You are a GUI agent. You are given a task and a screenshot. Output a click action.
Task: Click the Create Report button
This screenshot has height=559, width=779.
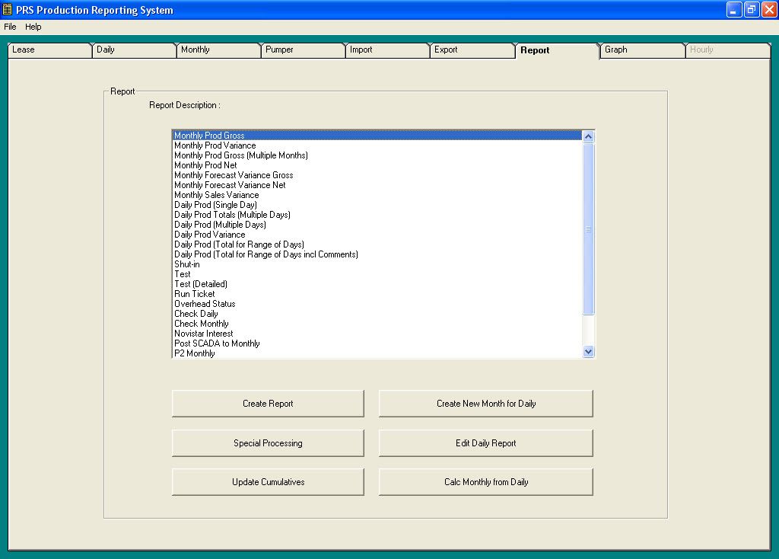click(267, 403)
